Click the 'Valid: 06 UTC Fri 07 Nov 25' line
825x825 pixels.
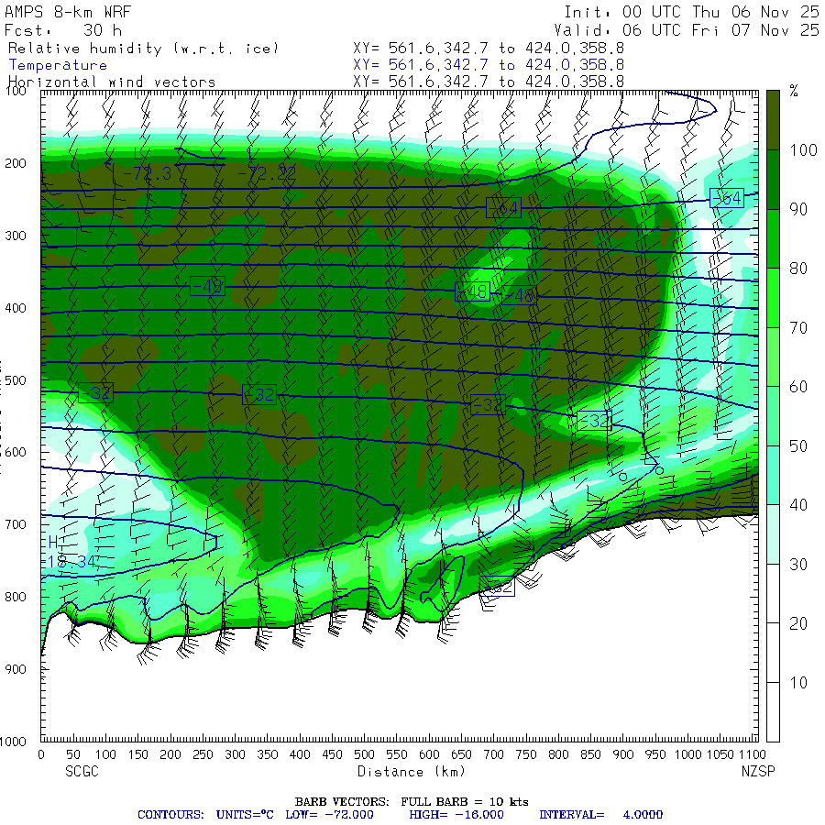(687, 30)
